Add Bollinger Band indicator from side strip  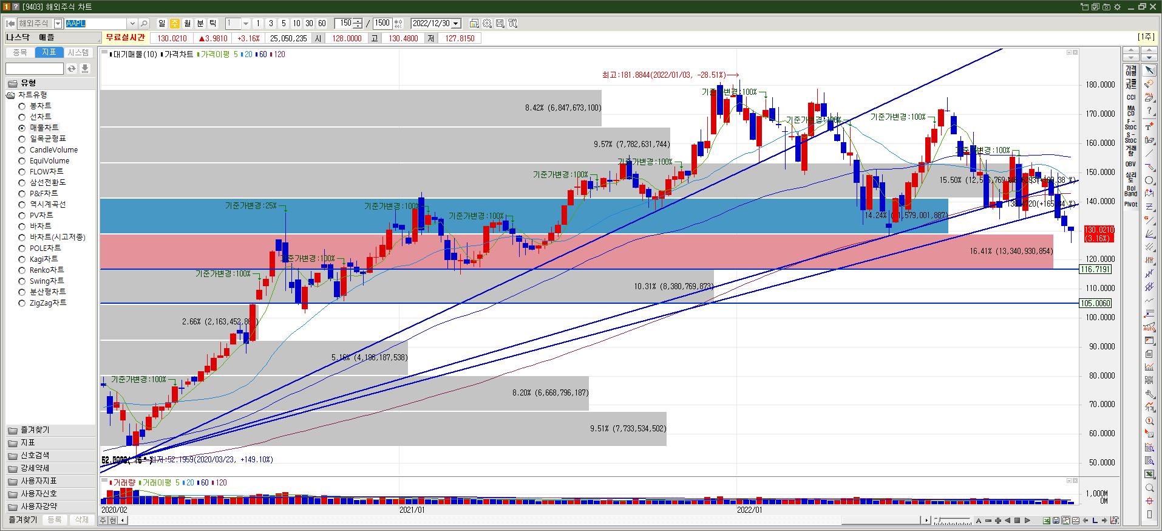1130,191
